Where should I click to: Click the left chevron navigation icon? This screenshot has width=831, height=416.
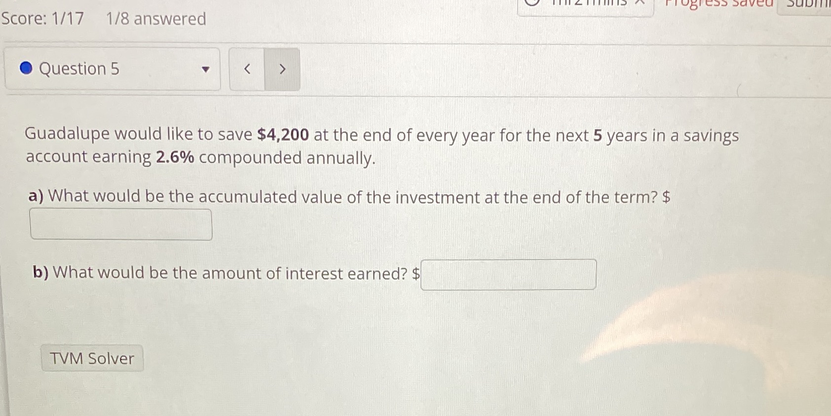(x=247, y=69)
